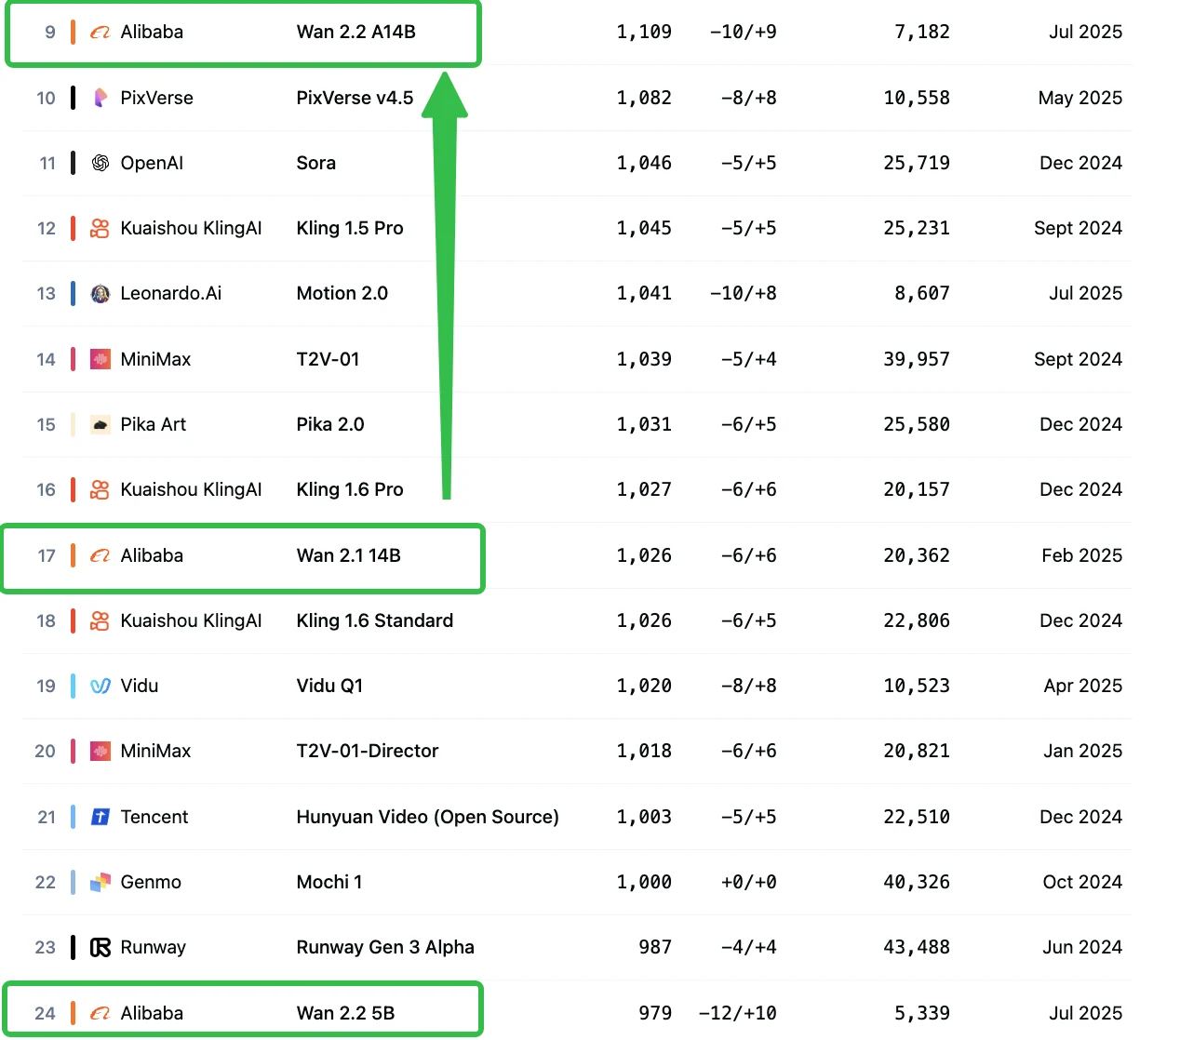The width and height of the screenshot is (1180, 1040).
Task: Open the Wan 2.2 A14B model
Action: (356, 33)
